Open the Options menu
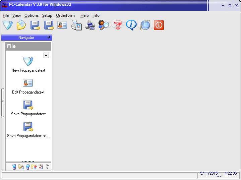Screen dimensions: 241x180 (x=32, y=15)
